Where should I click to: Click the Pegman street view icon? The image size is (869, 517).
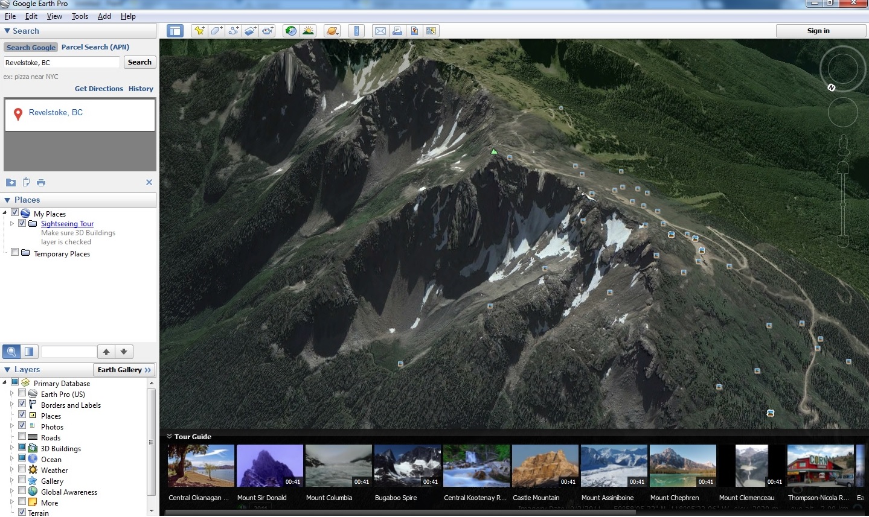pos(843,145)
